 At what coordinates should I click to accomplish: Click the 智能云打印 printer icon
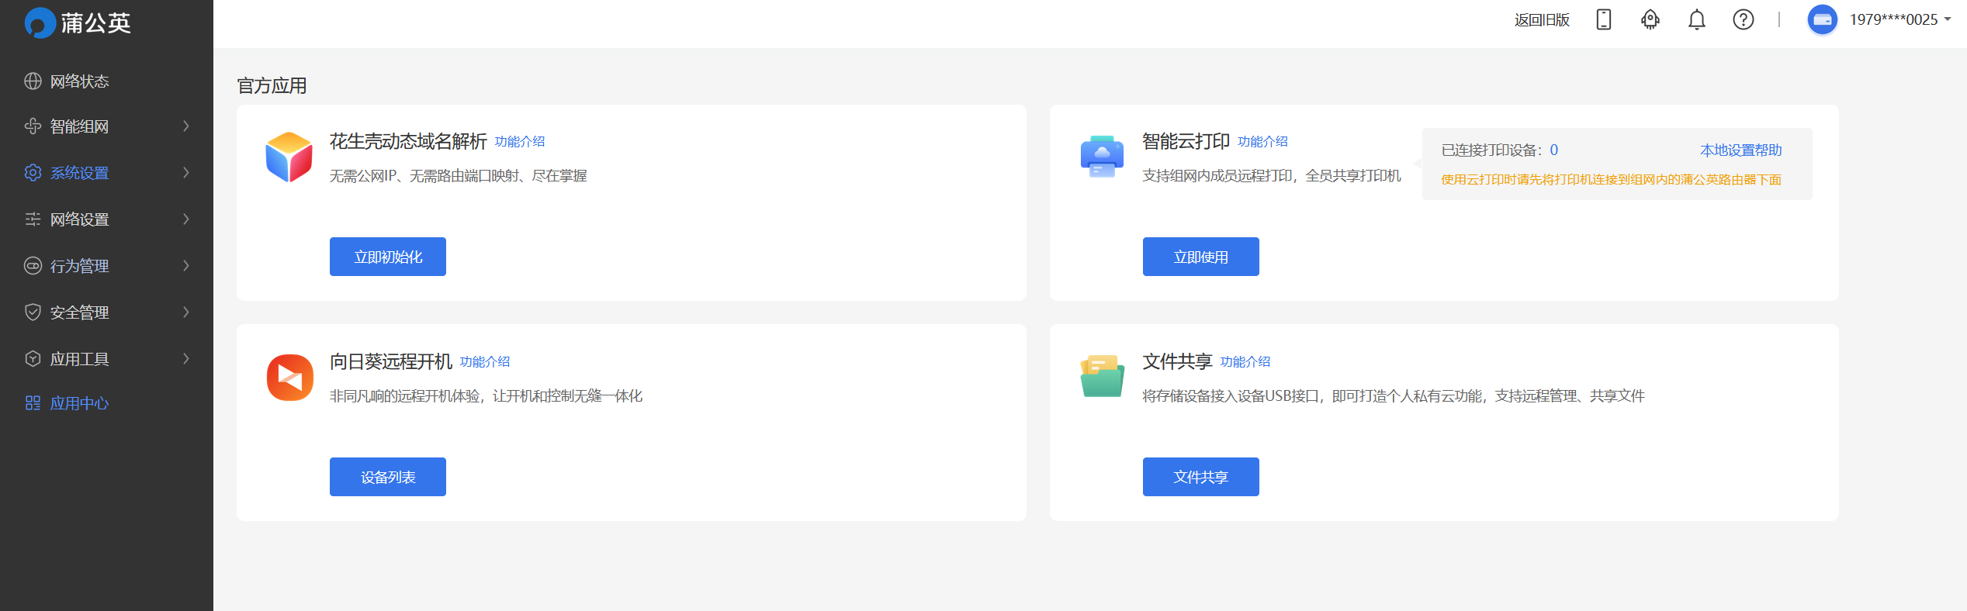tap(1102, 157)
